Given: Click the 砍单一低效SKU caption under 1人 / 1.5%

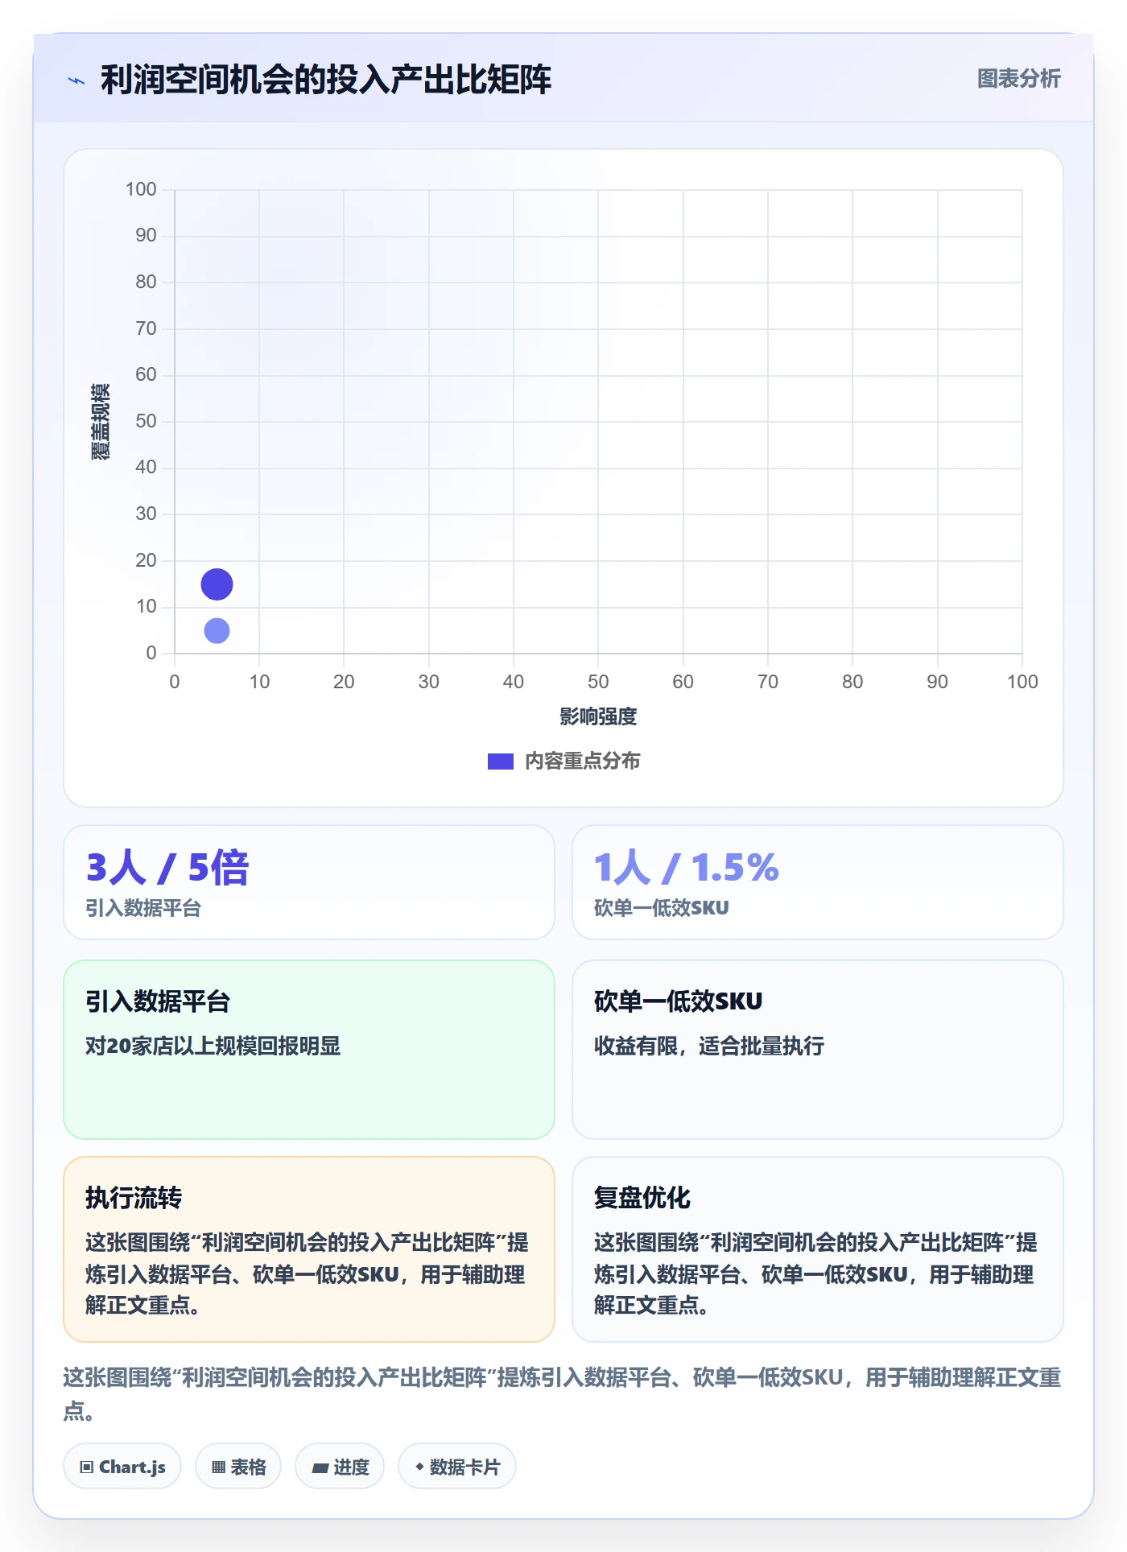Looking at the screenshot, I should pyautogui.click(x=662, y=908).
